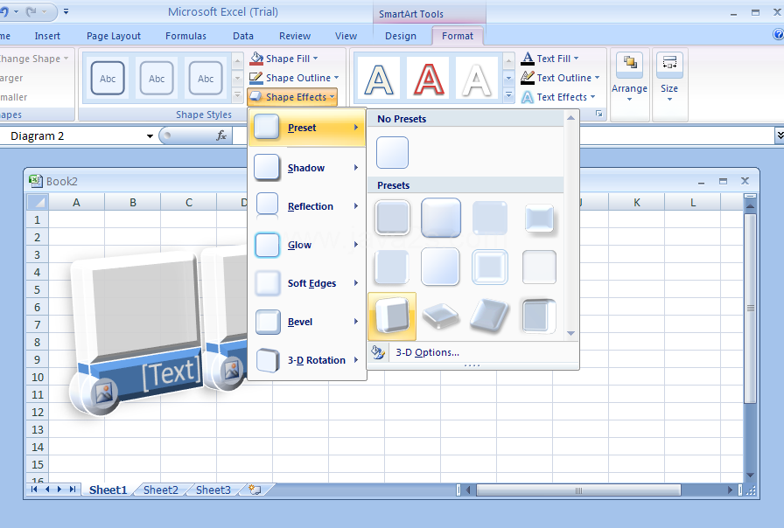Image resolution: width=784 pixels, height=528 pixels.
Task: Choose the second Abc shape style
Action: click(x=157, y=79)
